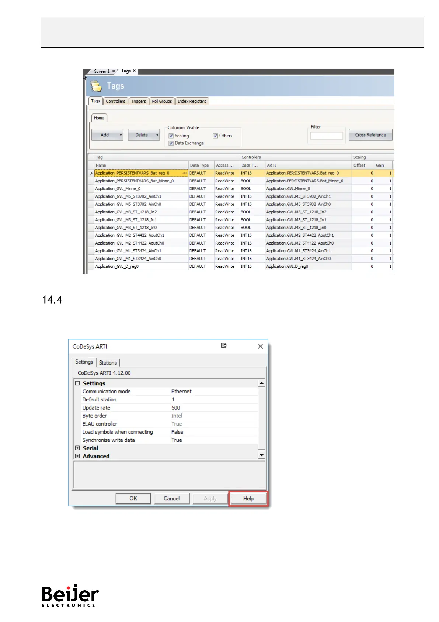Toggle the Others columns checkbox
This screenshot has width=439, height=622.
point(215,136)
